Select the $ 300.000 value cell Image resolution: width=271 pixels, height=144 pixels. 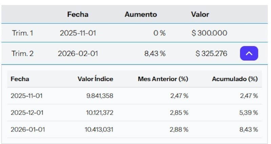209,33
